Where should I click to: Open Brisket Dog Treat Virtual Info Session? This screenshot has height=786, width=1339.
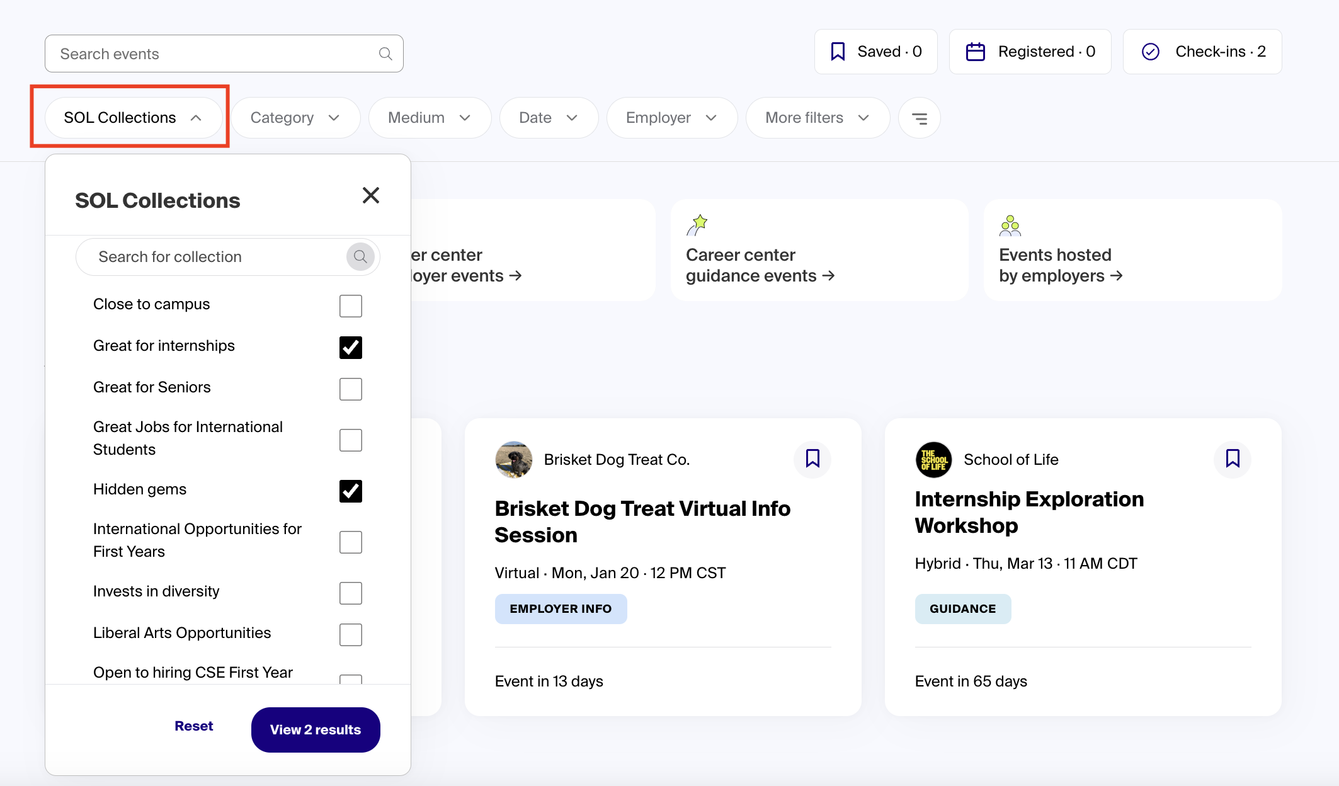(x=642, y=521)
